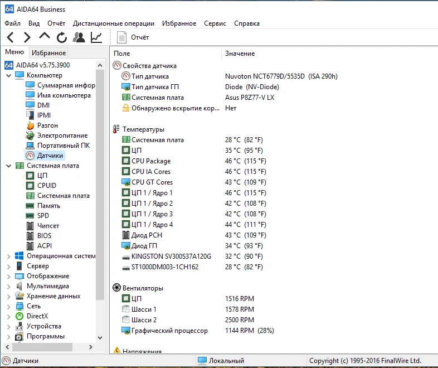The height and width of the screenshot is (368, 438).
Task: Open the Дистанционные операции menu
Action: tap(114, 23)
